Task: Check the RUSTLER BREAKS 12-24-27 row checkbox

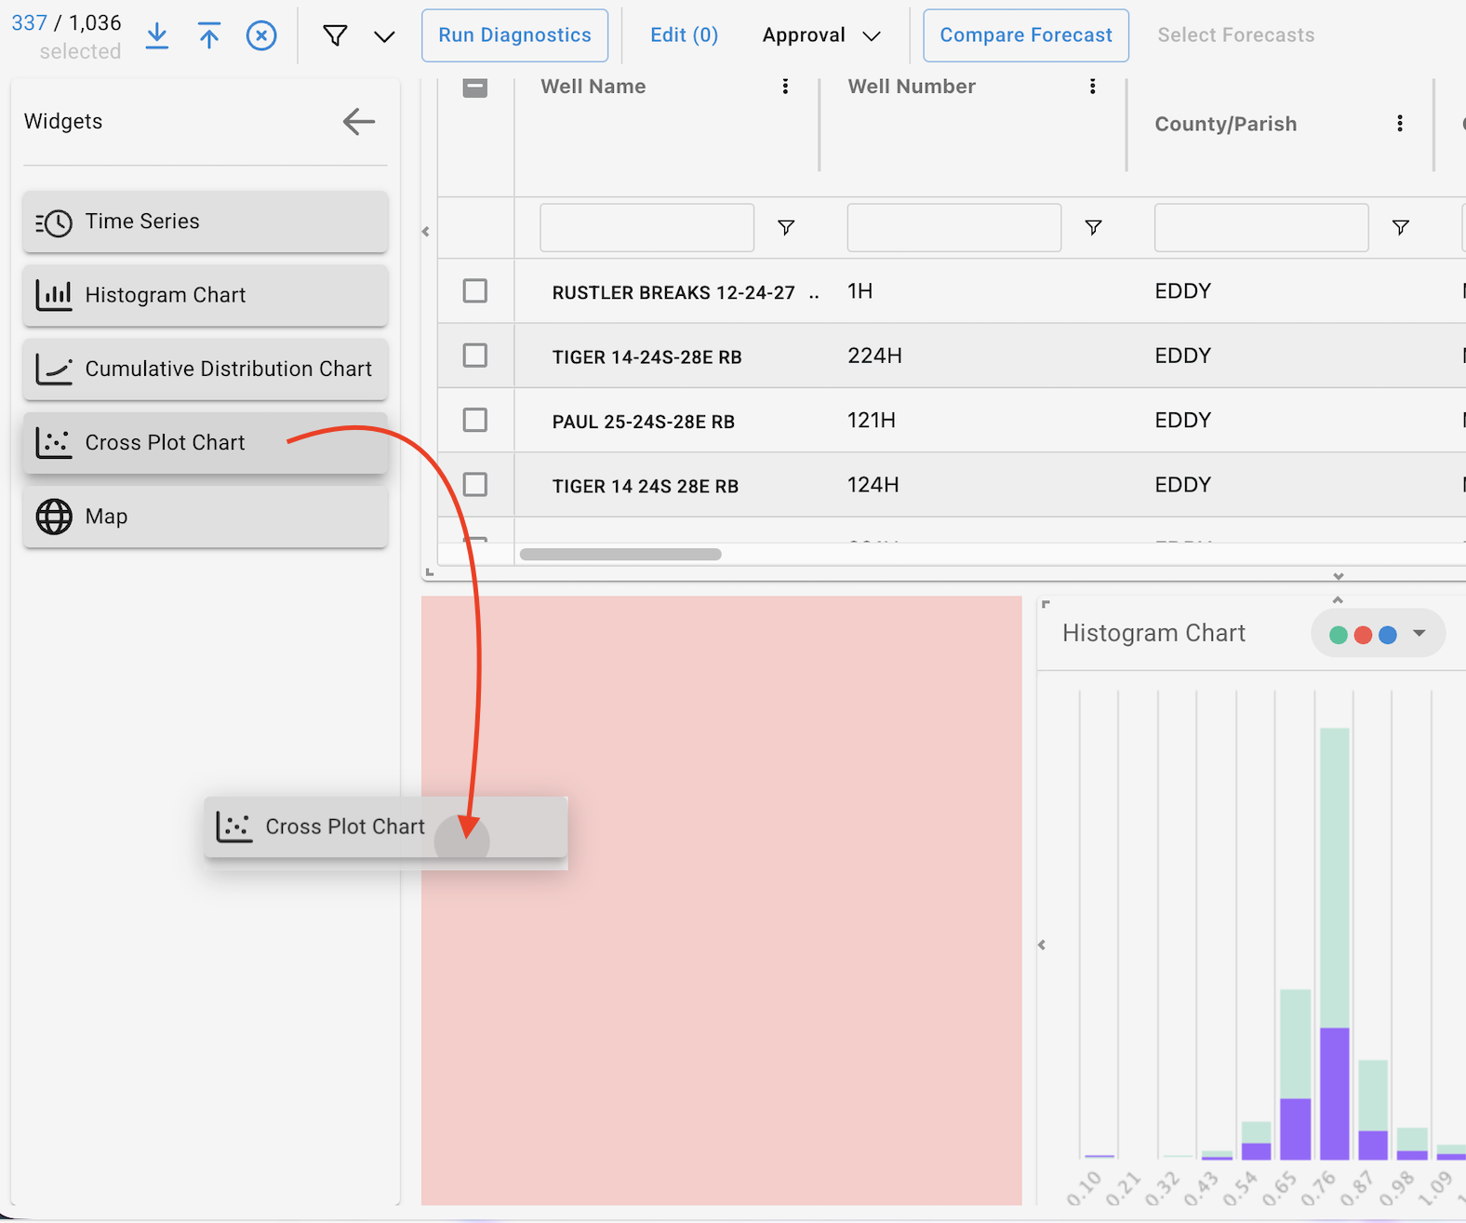Action: tap(475, 291)
